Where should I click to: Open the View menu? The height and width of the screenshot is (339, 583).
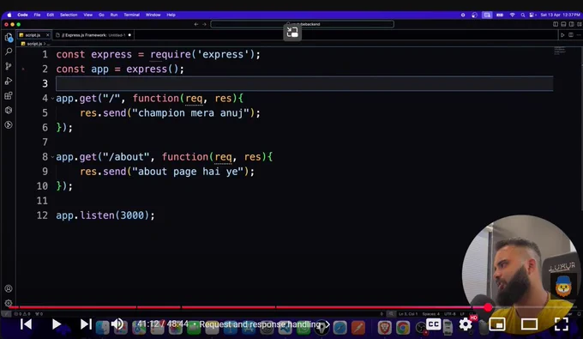[87, 15]
